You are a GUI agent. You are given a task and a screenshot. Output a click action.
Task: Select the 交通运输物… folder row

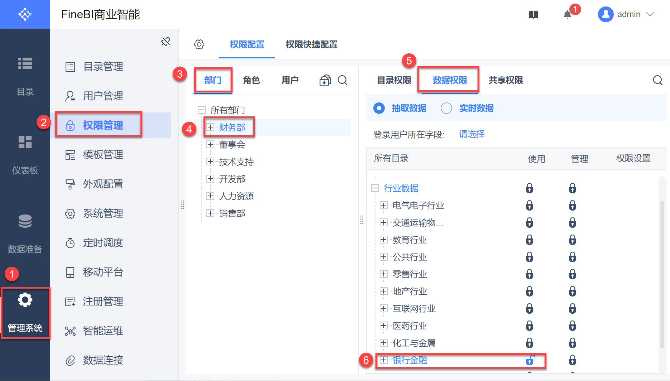pos(418,222)
